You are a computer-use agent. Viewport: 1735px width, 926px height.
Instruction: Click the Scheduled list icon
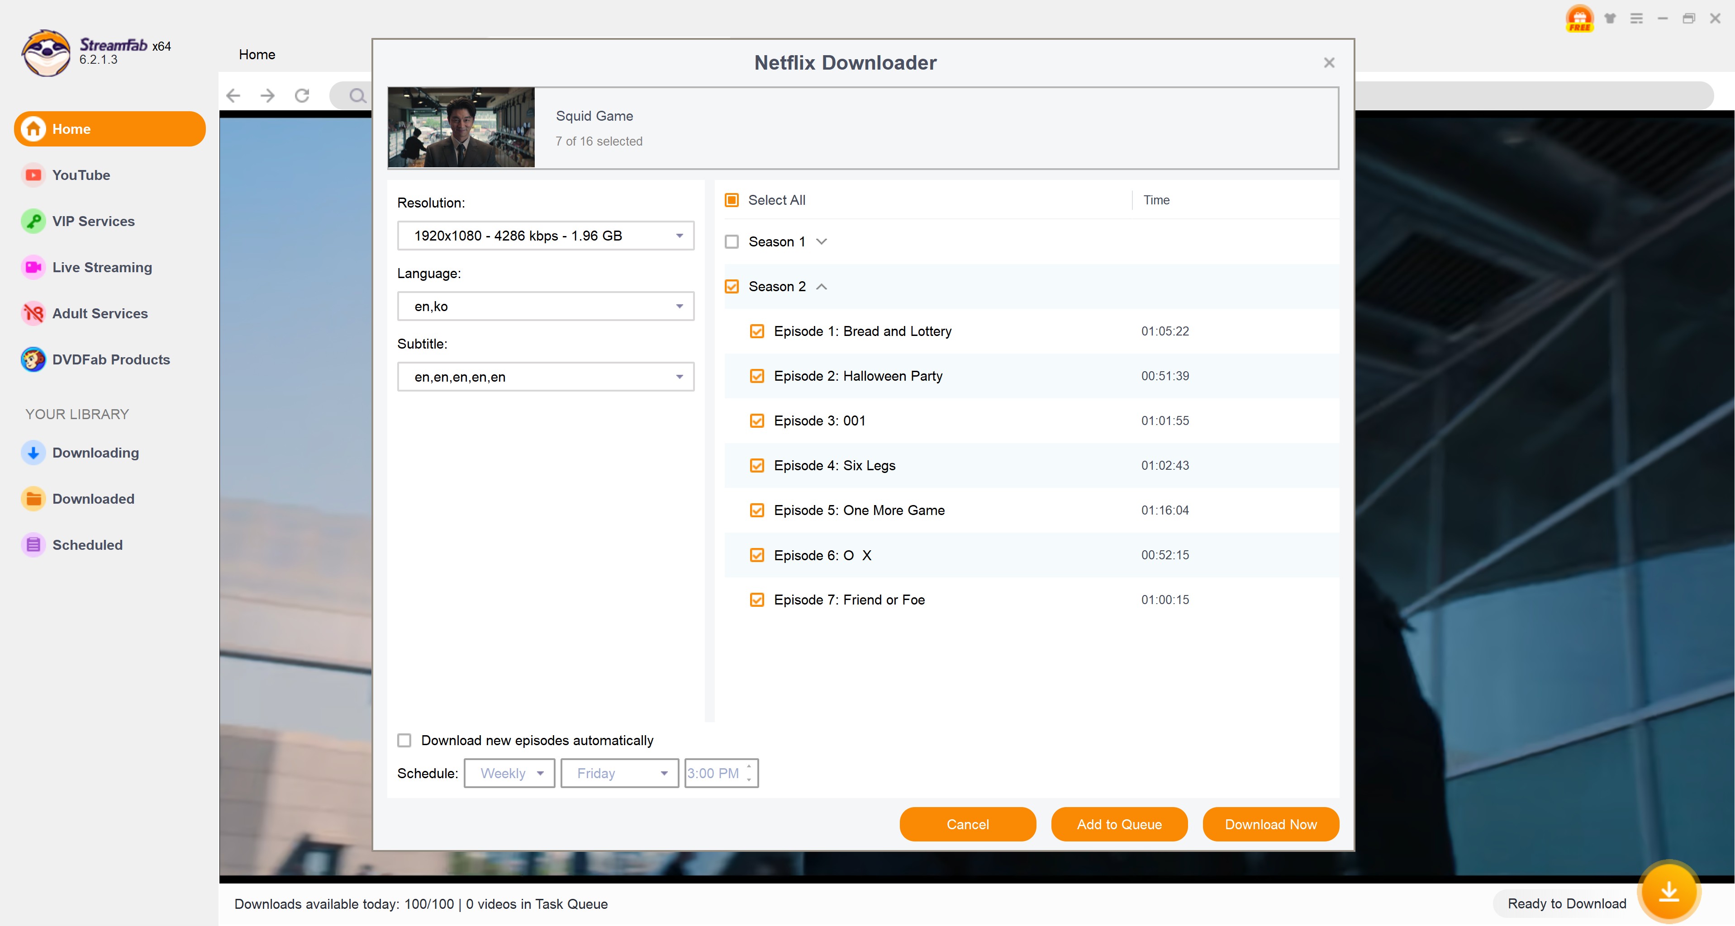(x=33, y=545)
